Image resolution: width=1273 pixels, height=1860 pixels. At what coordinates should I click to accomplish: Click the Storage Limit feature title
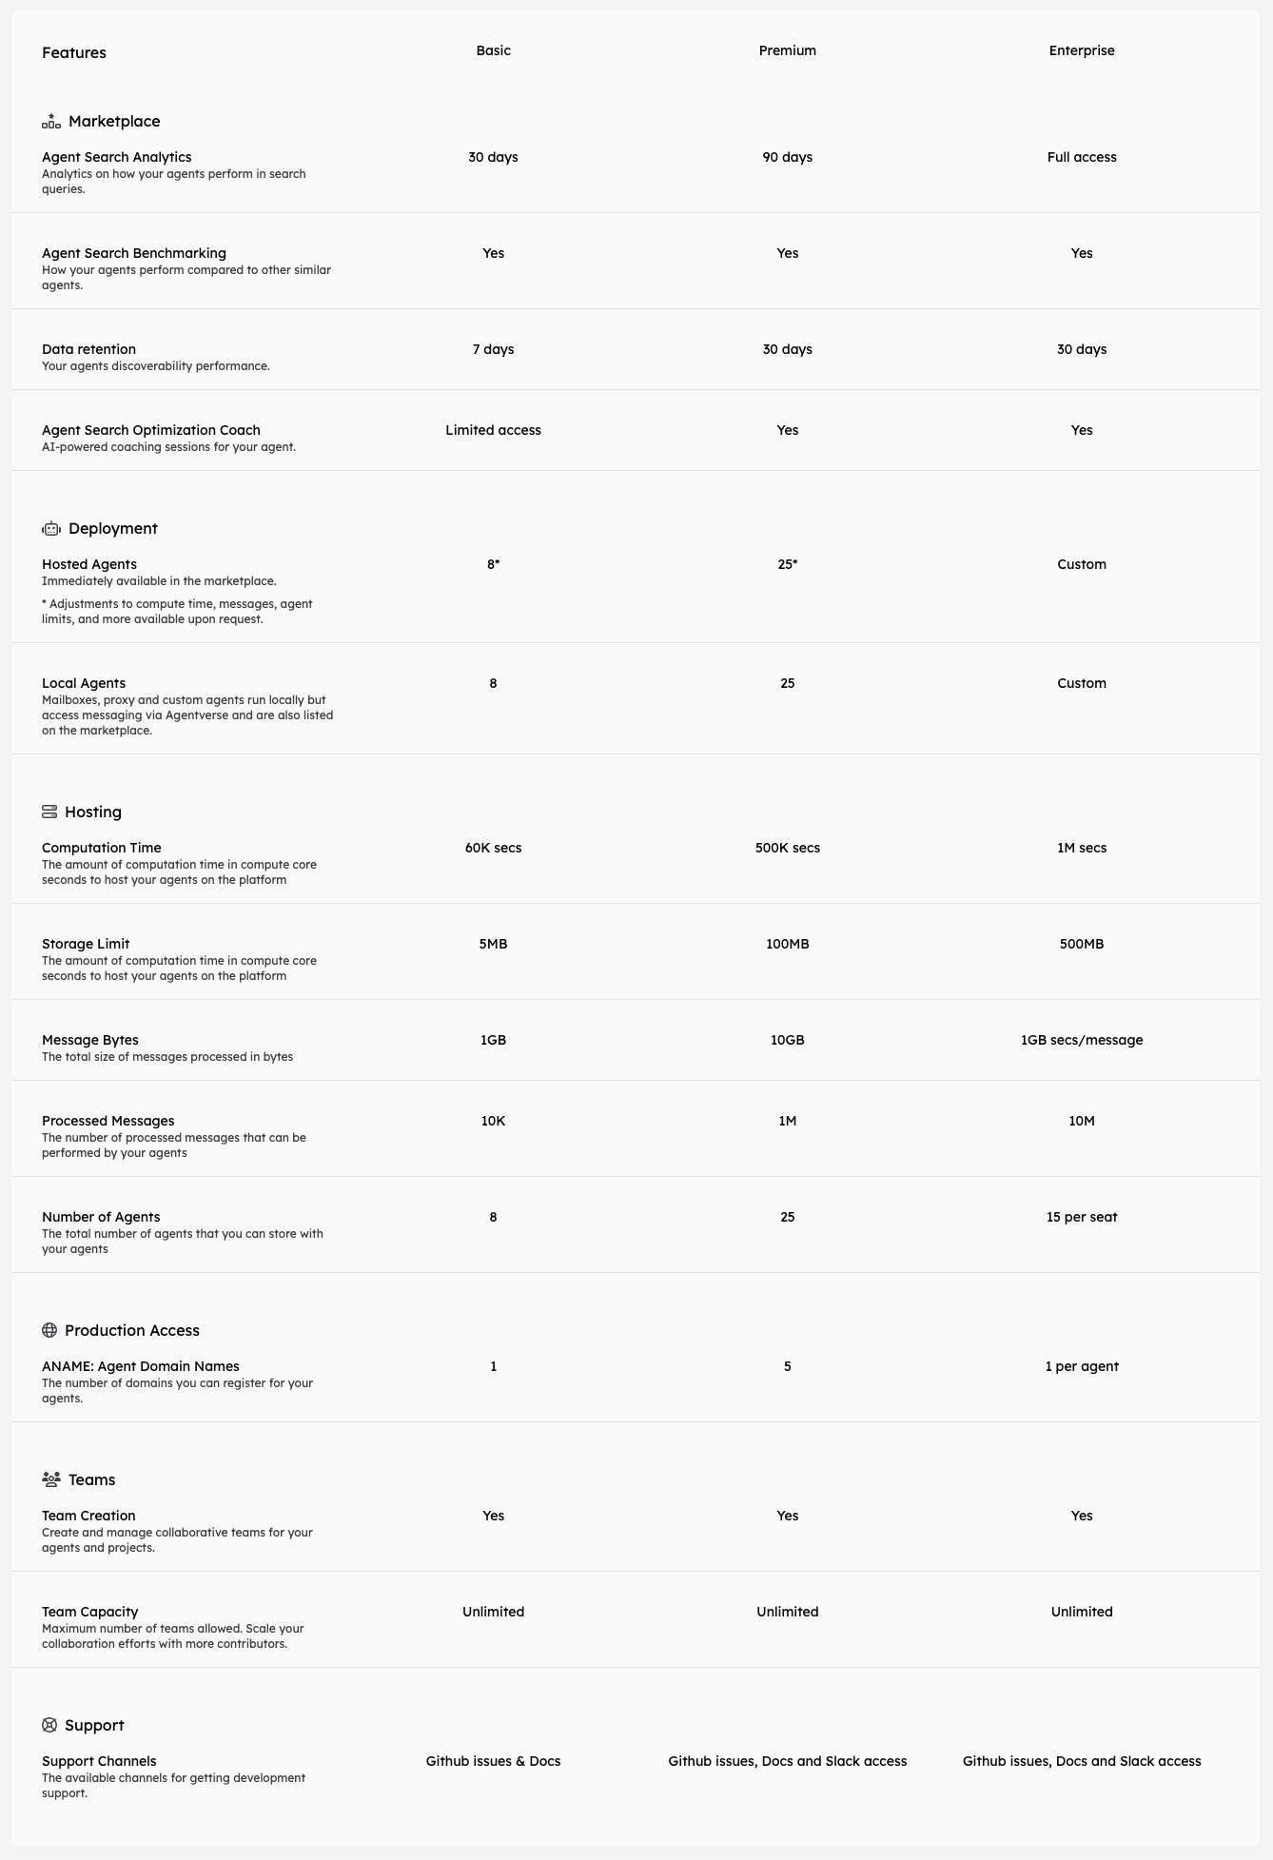[86, 944]
